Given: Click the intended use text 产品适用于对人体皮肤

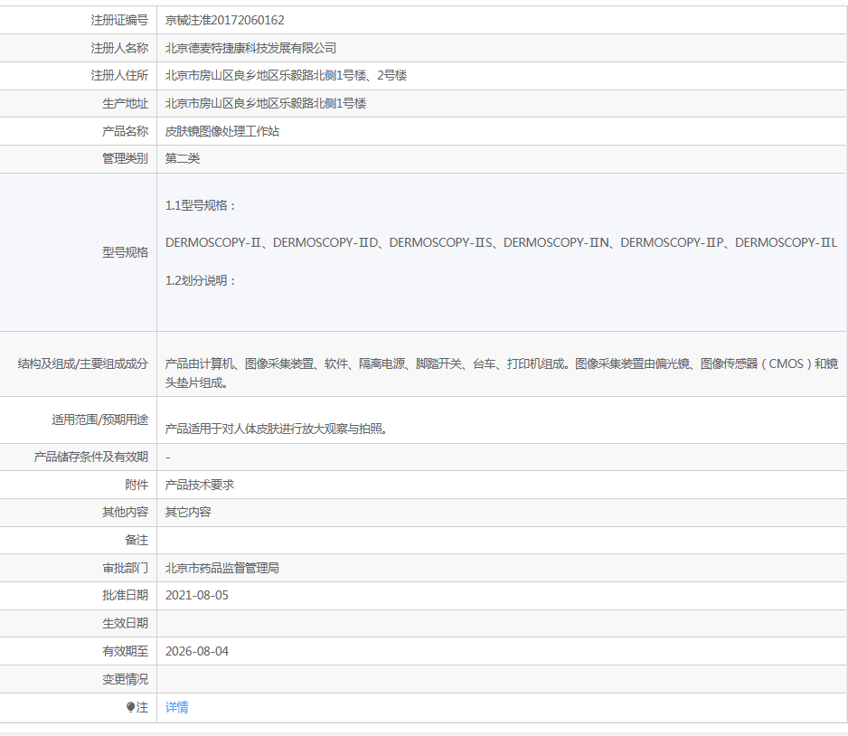Looking at the screenshot, I should click(277, 429).
